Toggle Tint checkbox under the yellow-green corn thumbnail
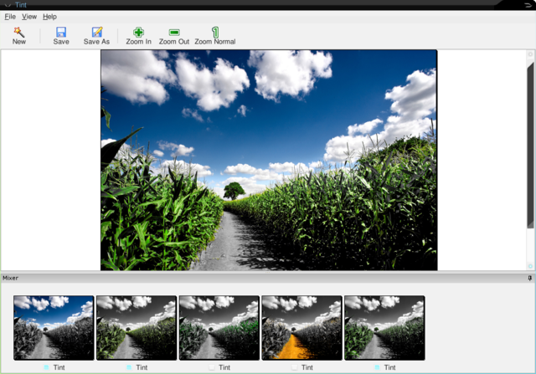The height and width of the screenshot is (374, 536). (x=129, y=367)
